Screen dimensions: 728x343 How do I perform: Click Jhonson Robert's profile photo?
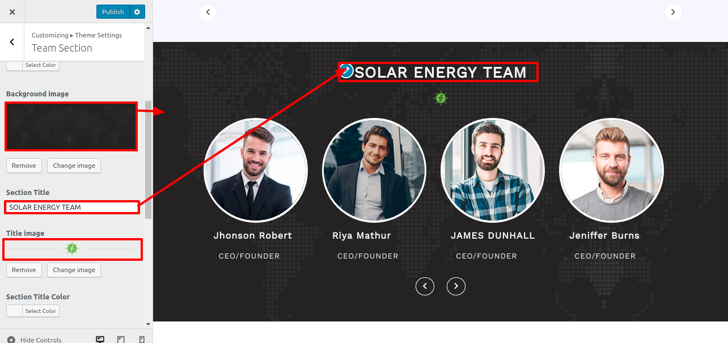click(x=256, y=170)
